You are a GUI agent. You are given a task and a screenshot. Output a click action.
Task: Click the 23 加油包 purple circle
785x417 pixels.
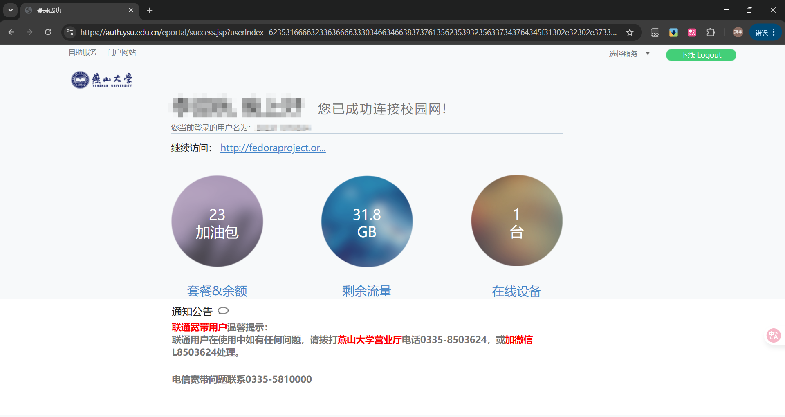(x=217, y=221)
